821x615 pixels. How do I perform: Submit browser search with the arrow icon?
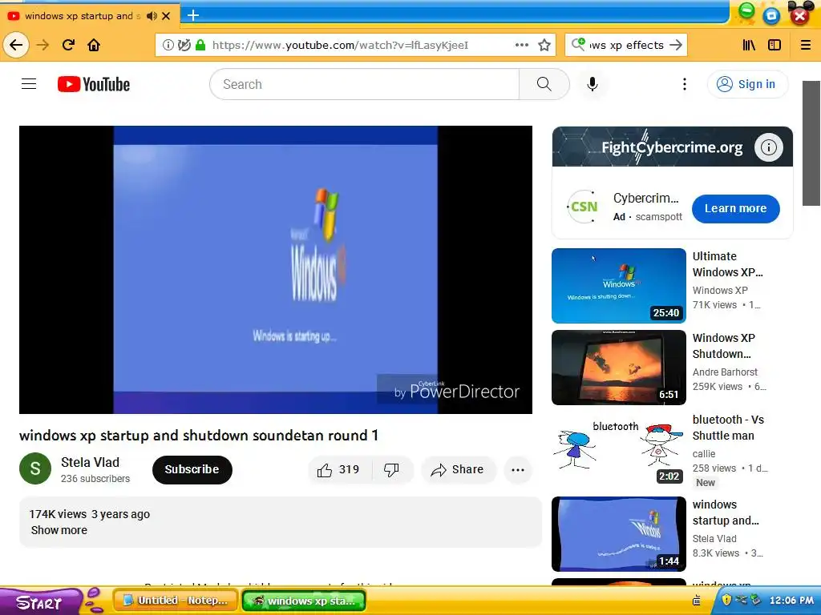click(x=676, y=45)
